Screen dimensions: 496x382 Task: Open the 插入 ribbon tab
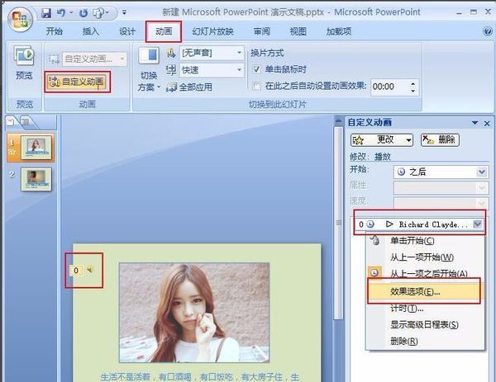click(91, 31)
